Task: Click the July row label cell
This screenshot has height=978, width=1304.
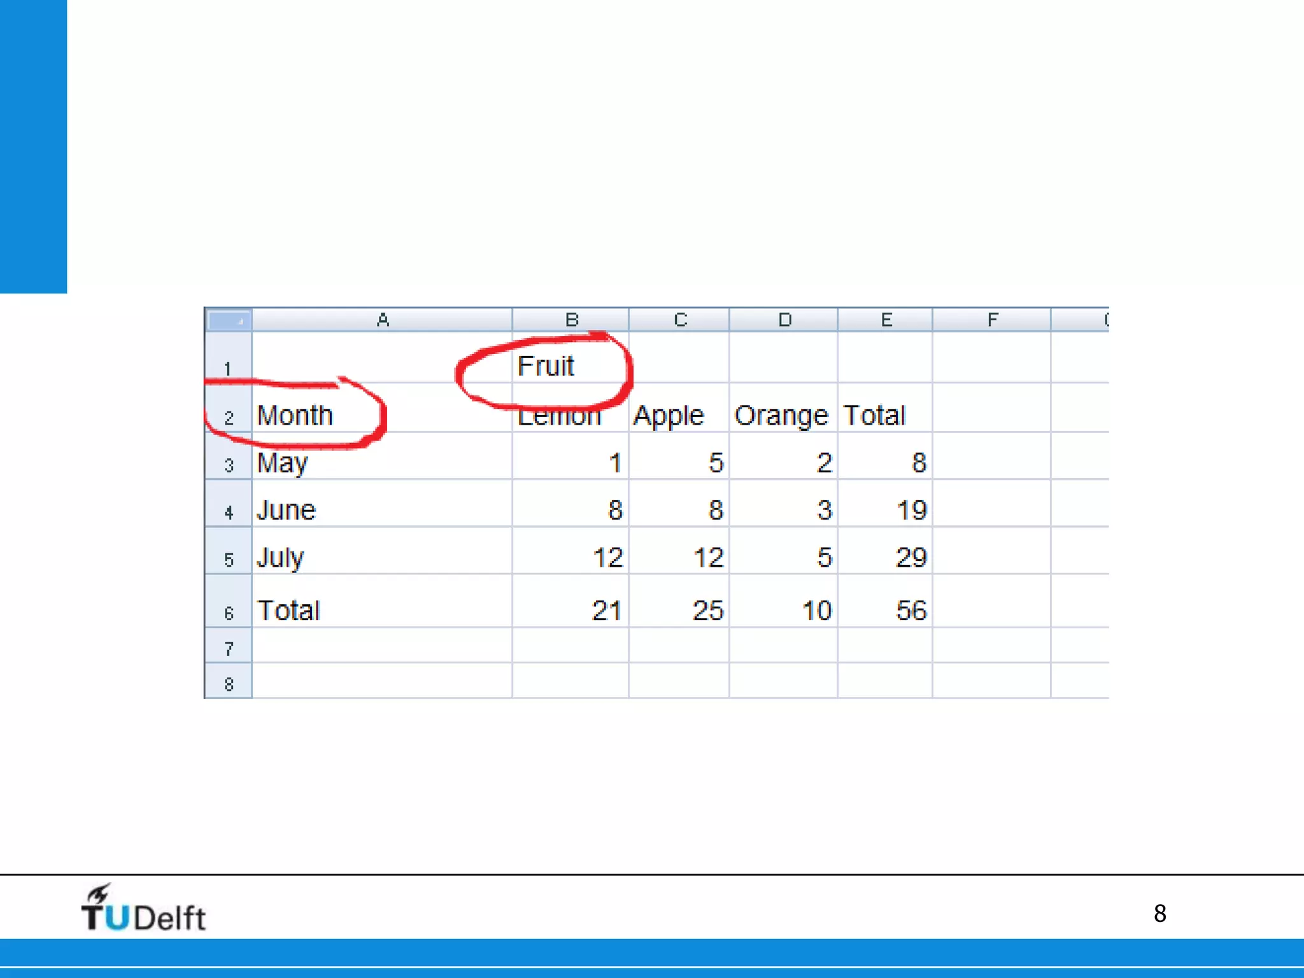Action: [x=281, y=558]
